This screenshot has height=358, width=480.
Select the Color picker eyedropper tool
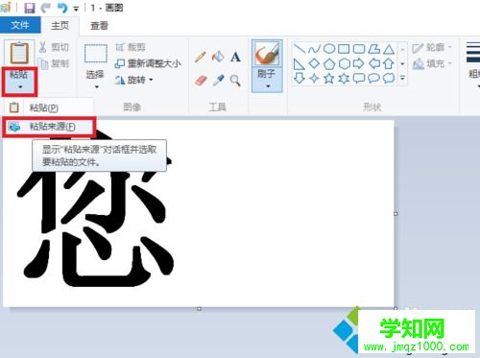(218, 81)
